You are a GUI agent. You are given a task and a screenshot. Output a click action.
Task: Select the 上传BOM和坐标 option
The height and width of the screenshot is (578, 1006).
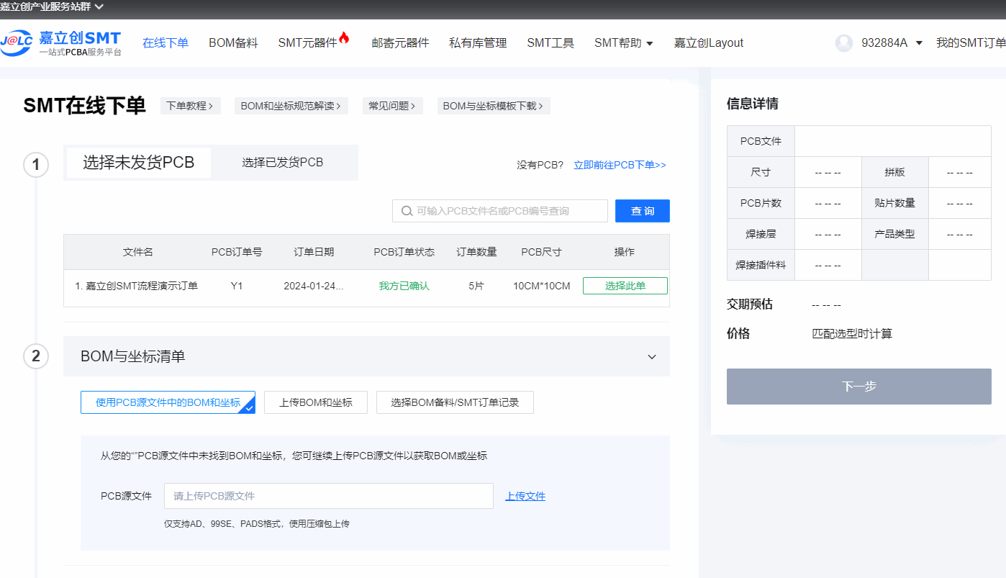[x=316, y=402]
